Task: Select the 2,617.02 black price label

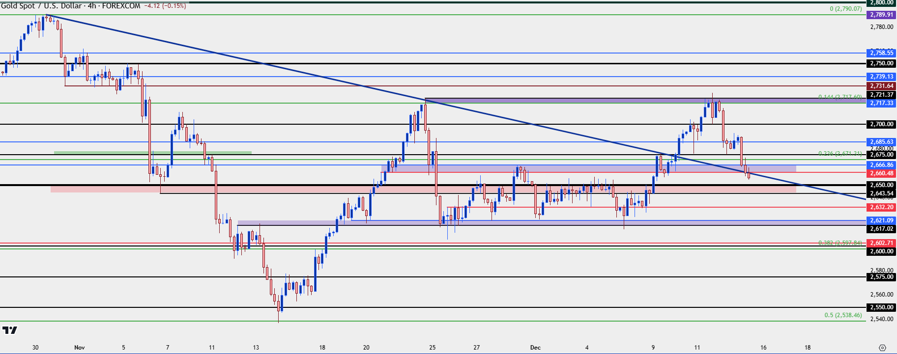Action: (881, 229)
